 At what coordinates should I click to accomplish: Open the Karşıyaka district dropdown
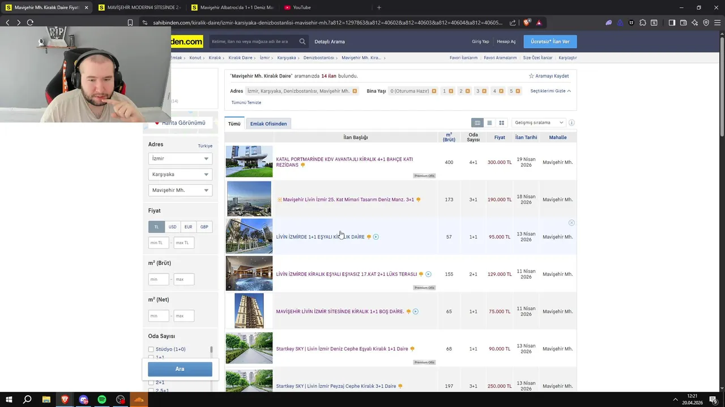click(x=180, y=174)
